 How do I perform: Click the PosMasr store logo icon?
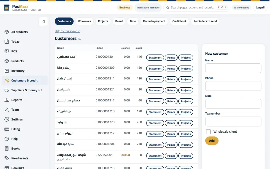[x=6, y=8]
